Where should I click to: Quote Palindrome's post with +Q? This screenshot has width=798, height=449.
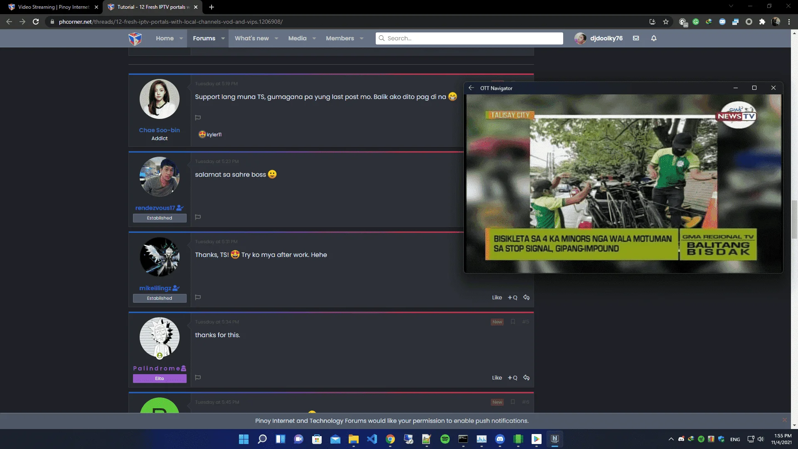[x=512, y=377]
